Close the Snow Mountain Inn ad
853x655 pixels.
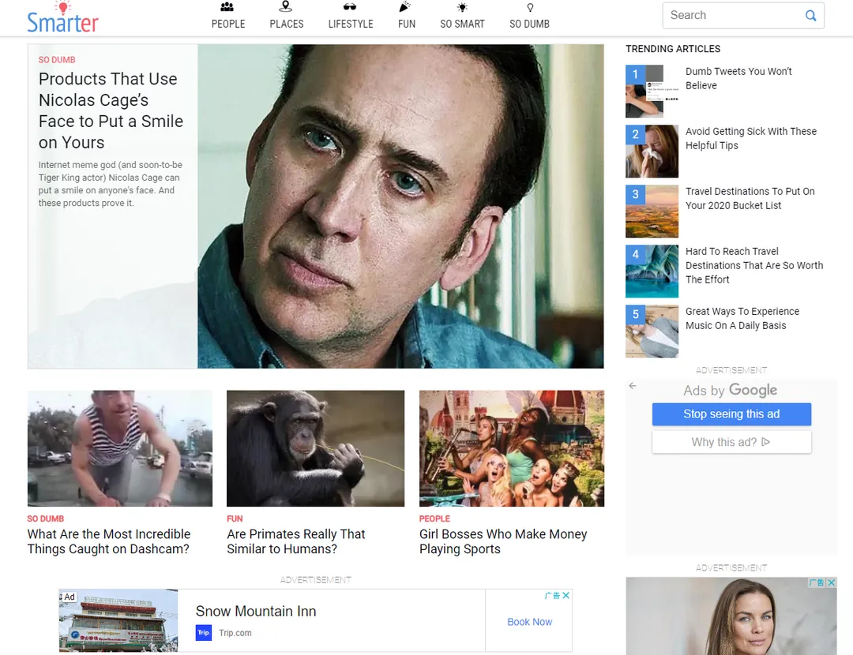(566, 595)
